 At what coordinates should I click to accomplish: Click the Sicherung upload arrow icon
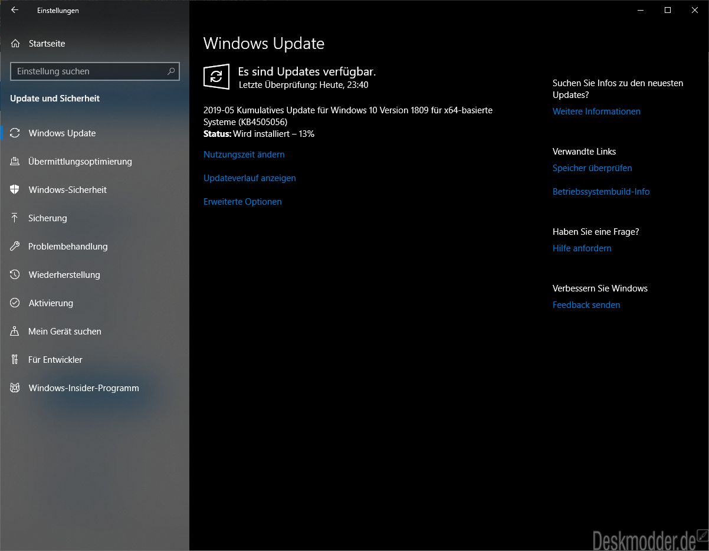click(x=15, y=218)
